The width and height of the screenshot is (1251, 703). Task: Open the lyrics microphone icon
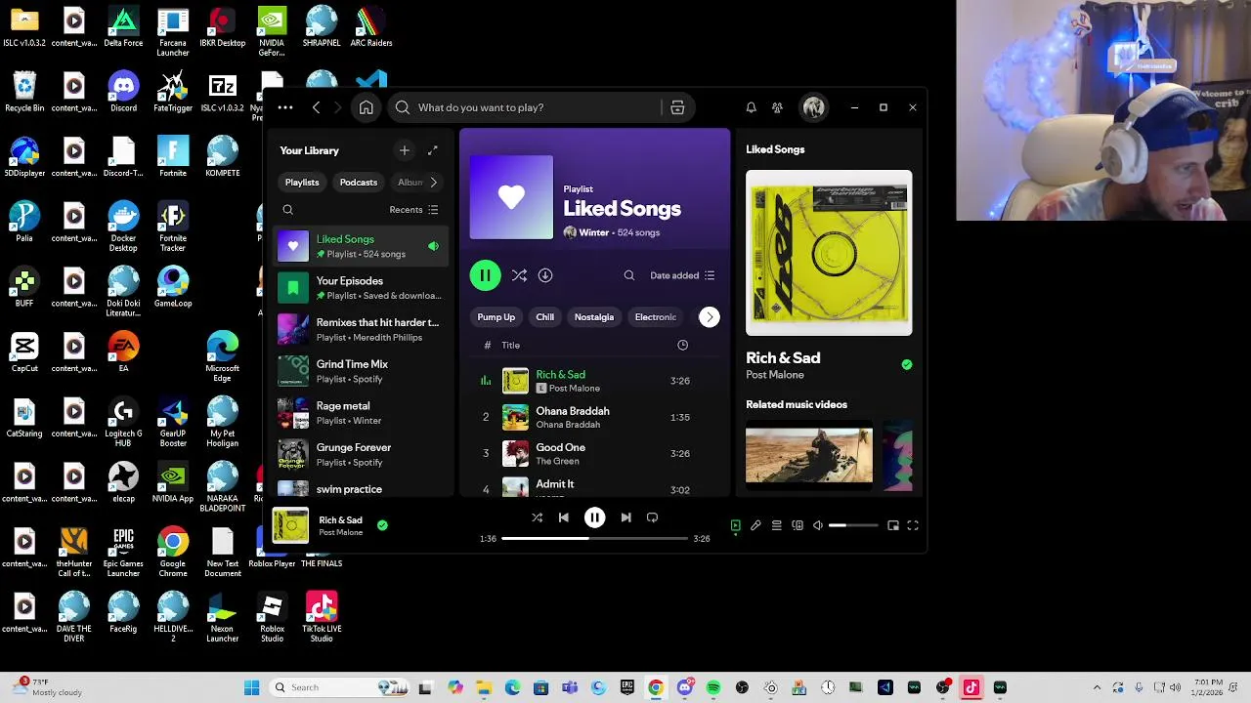tap(755, 525)
